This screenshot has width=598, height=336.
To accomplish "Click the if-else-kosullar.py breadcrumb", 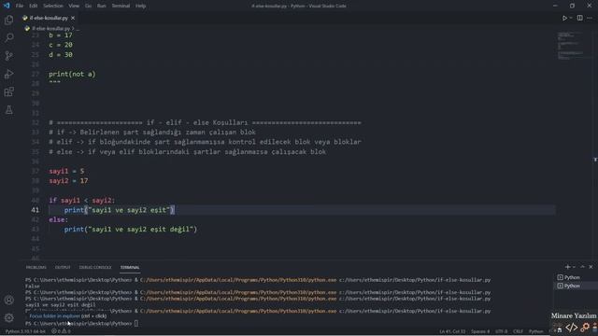I will [50, 29].
